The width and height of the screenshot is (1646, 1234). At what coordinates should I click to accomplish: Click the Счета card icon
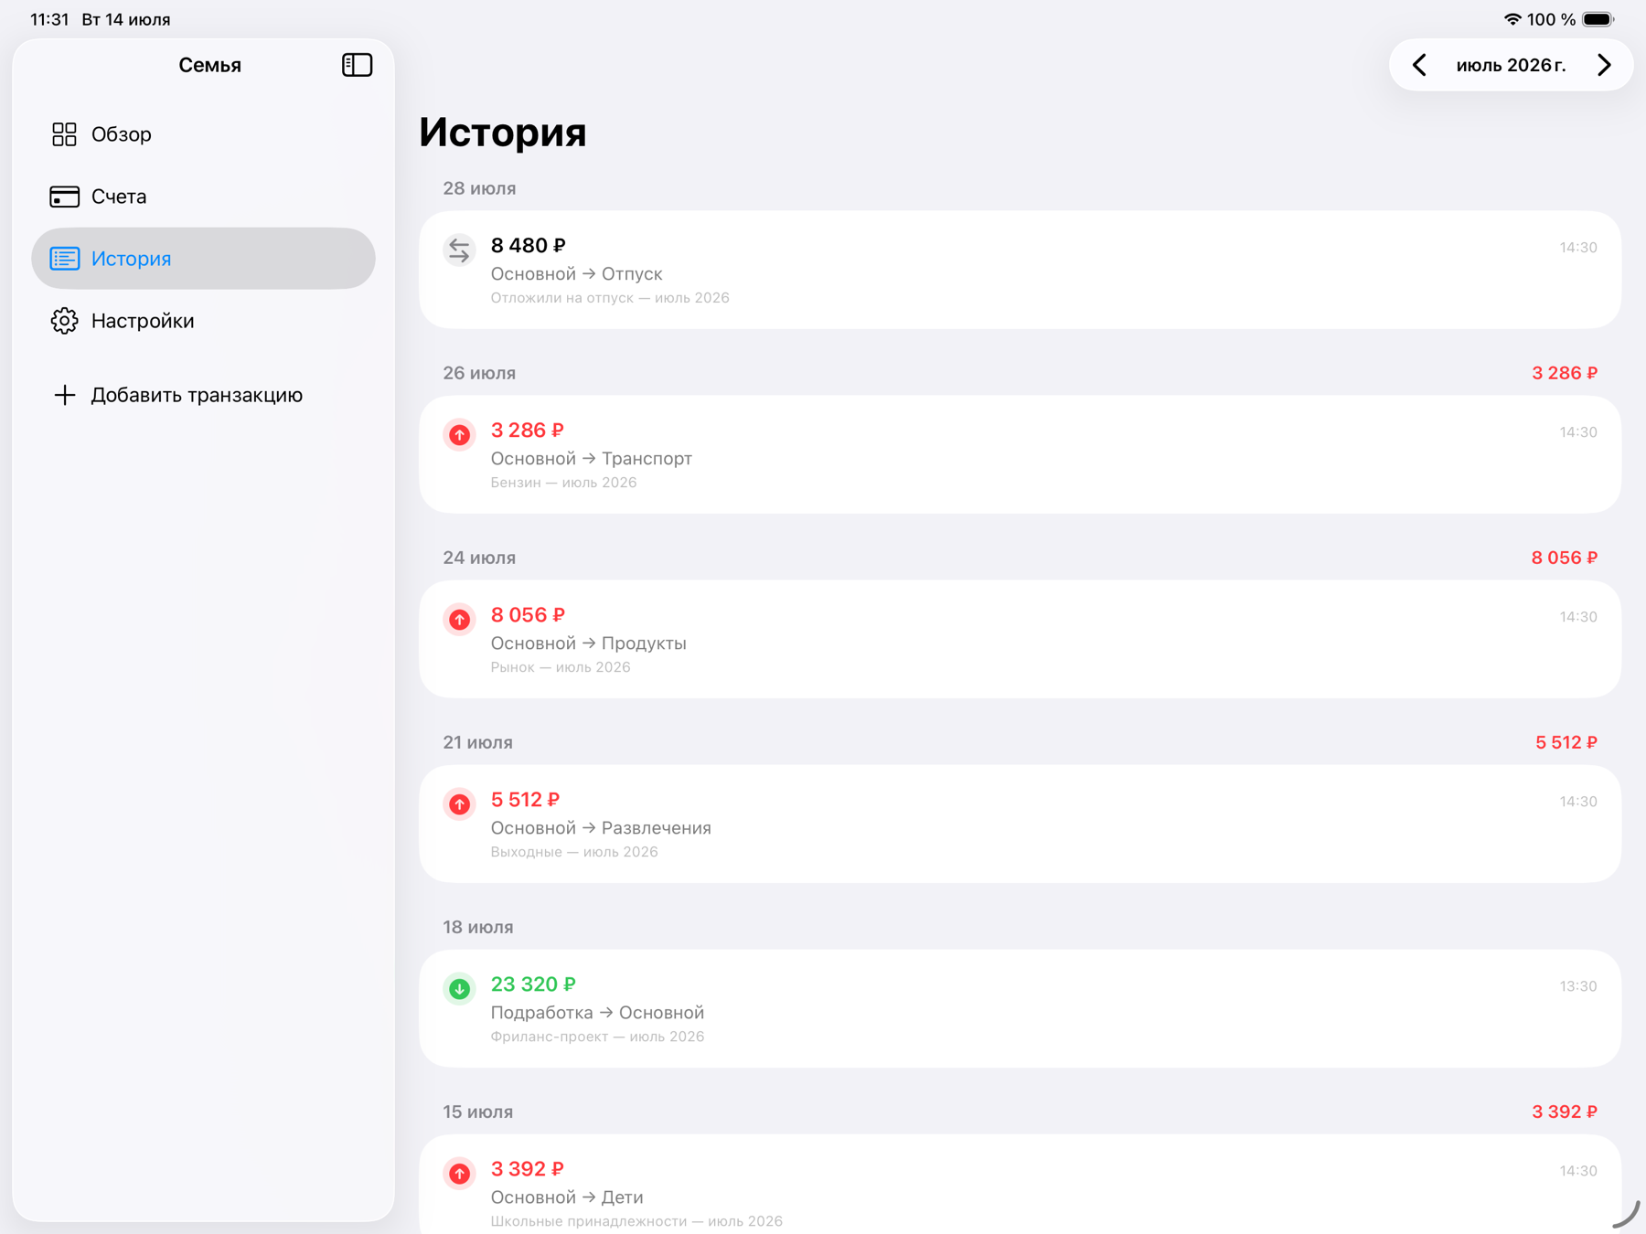[x=64, y=197]
